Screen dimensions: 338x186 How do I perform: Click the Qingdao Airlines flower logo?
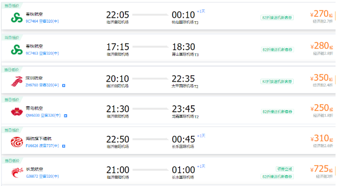[17, 112]
